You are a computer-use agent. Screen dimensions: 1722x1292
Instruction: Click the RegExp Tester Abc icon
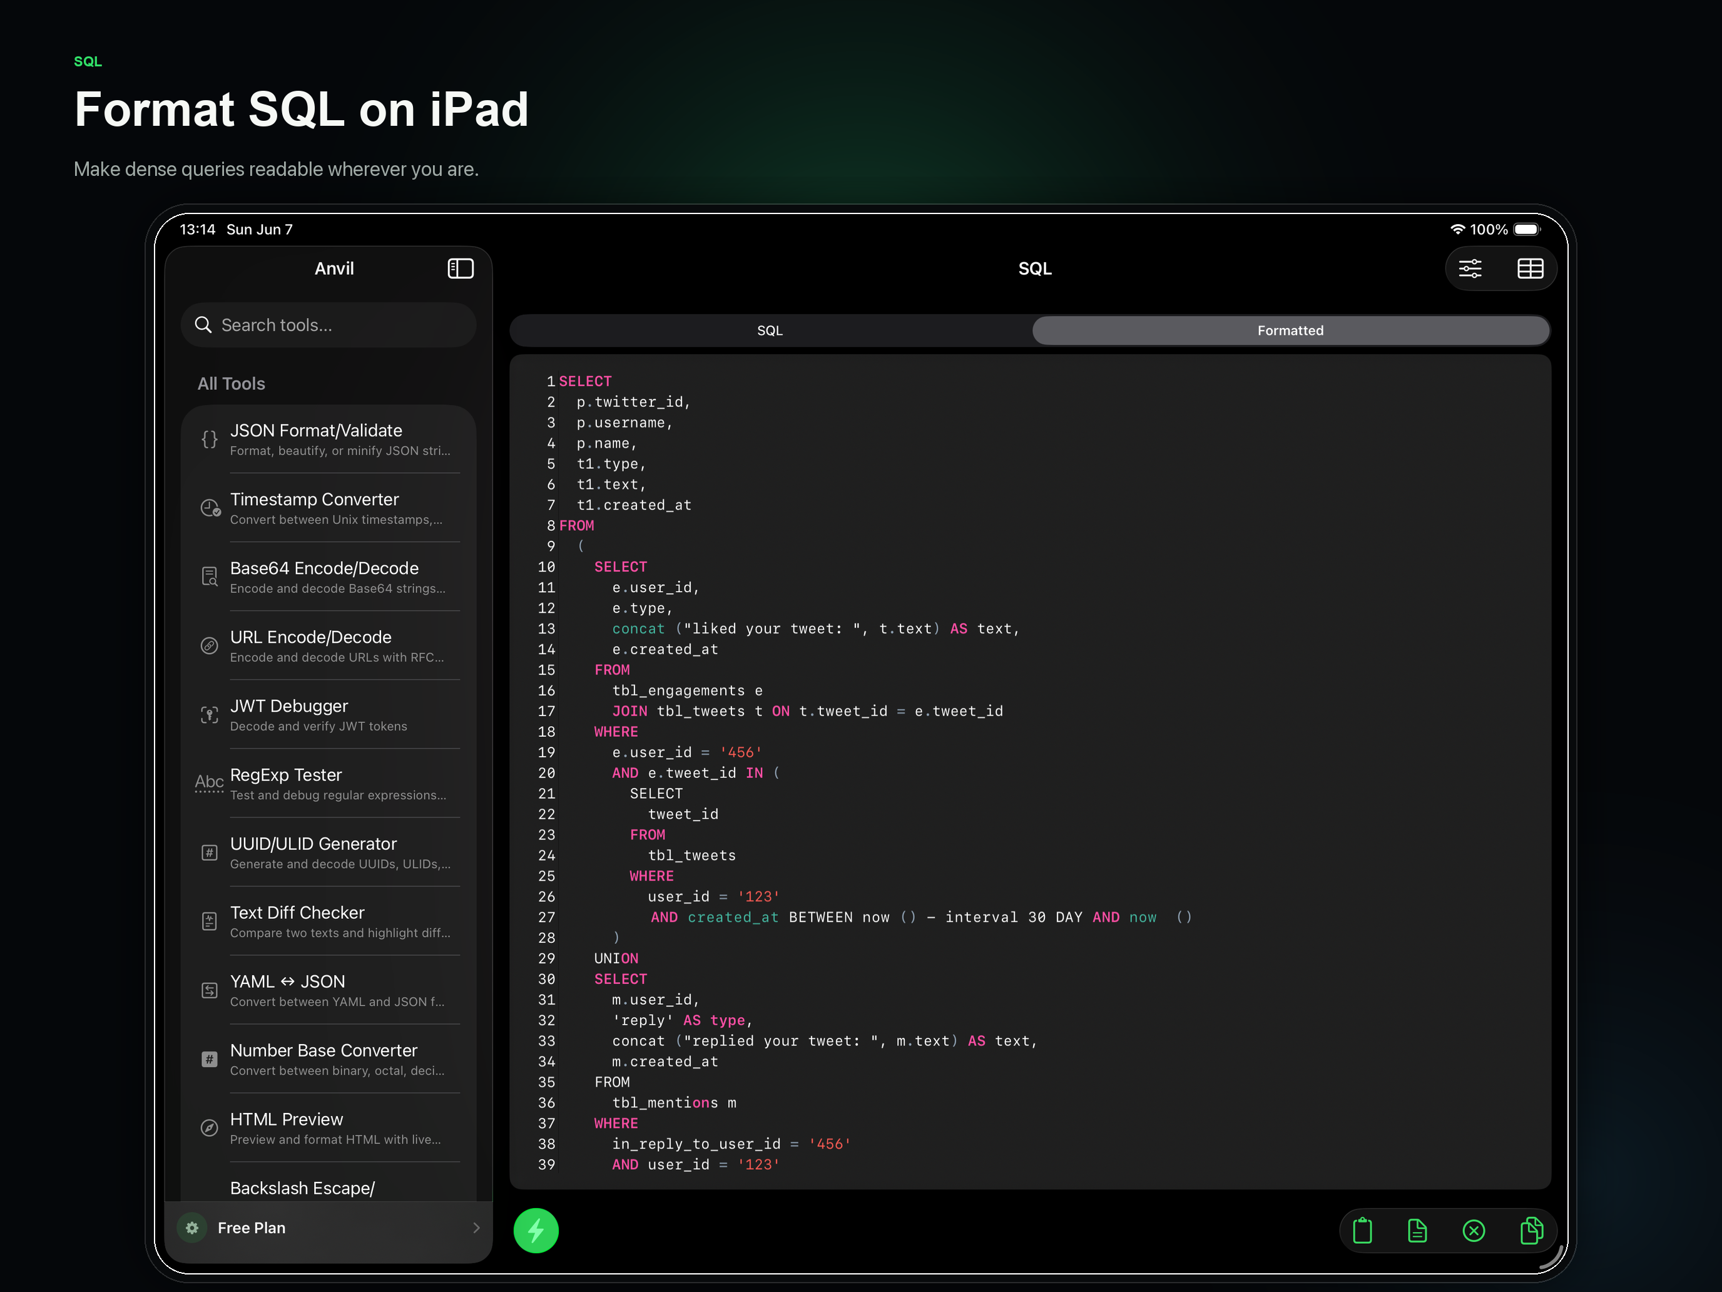(x=208, y=782)
